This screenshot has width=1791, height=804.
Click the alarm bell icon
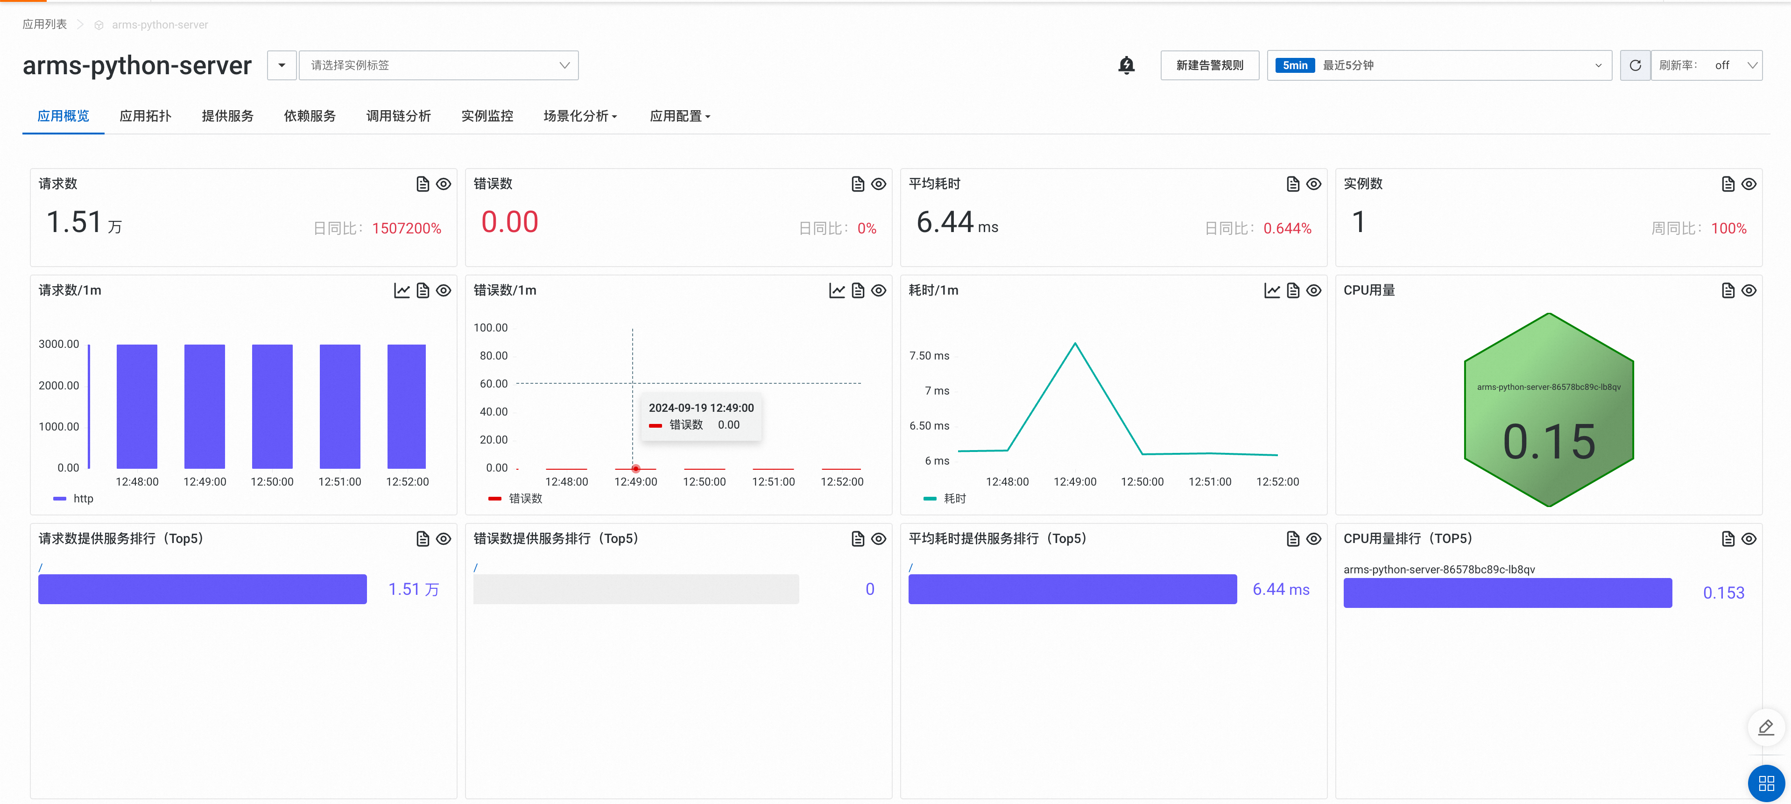[1126, 65]
